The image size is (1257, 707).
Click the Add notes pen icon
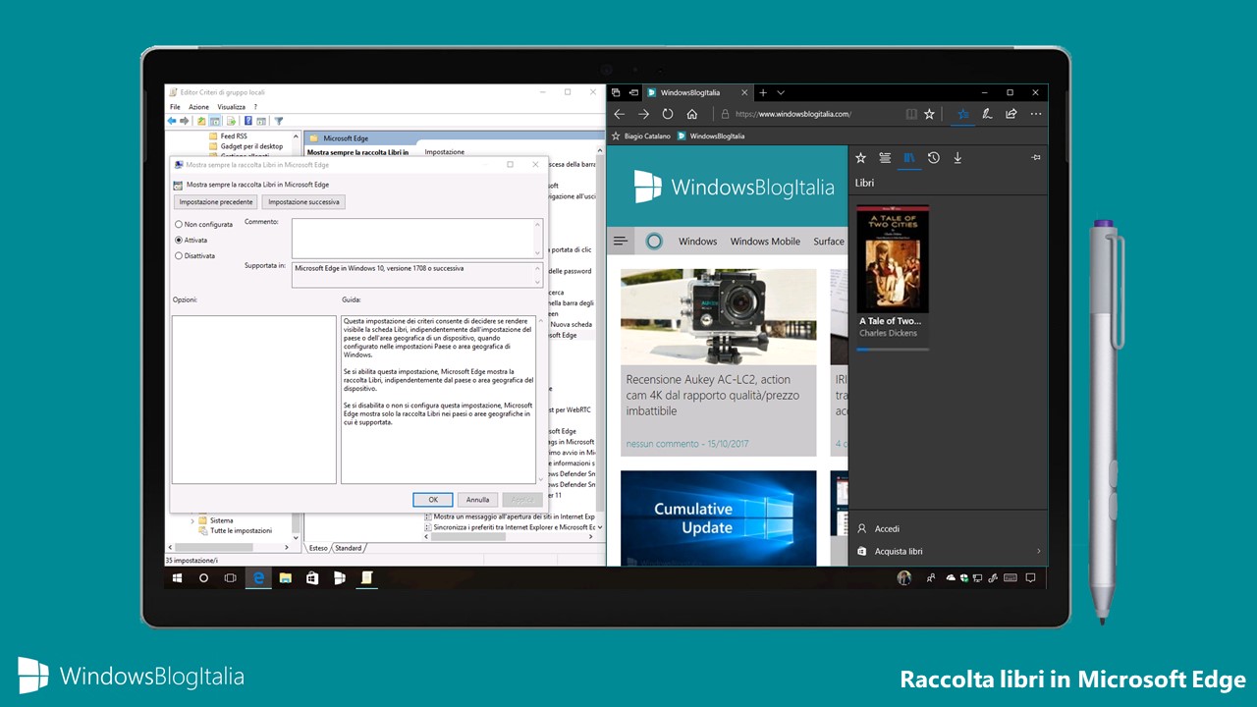(987, 114)
